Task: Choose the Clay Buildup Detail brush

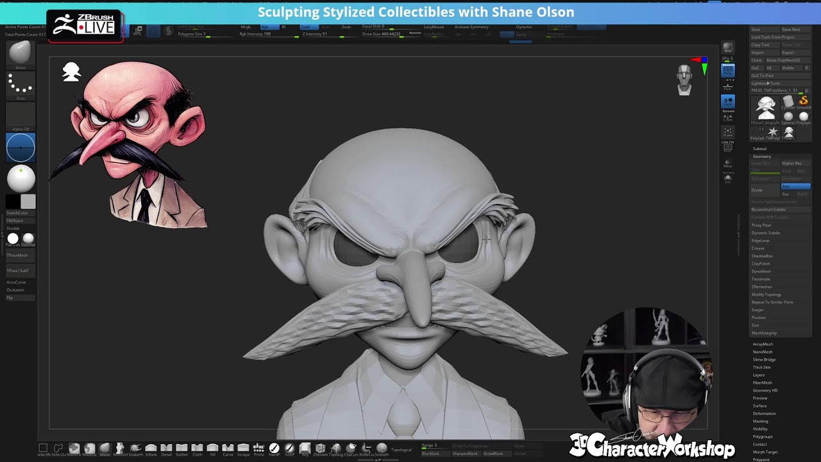Action: pyautogui.click(x=166, y=449)
